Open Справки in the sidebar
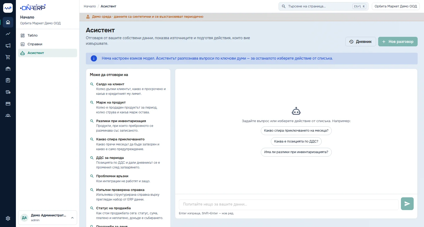The height and width of the screenshot is (227, 424). click(x=47, y=44)
